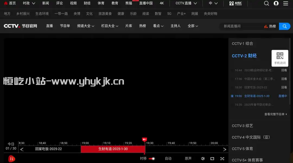Open the 体育 top menu item
Screen dimensions: 293x163
[101, 3]
